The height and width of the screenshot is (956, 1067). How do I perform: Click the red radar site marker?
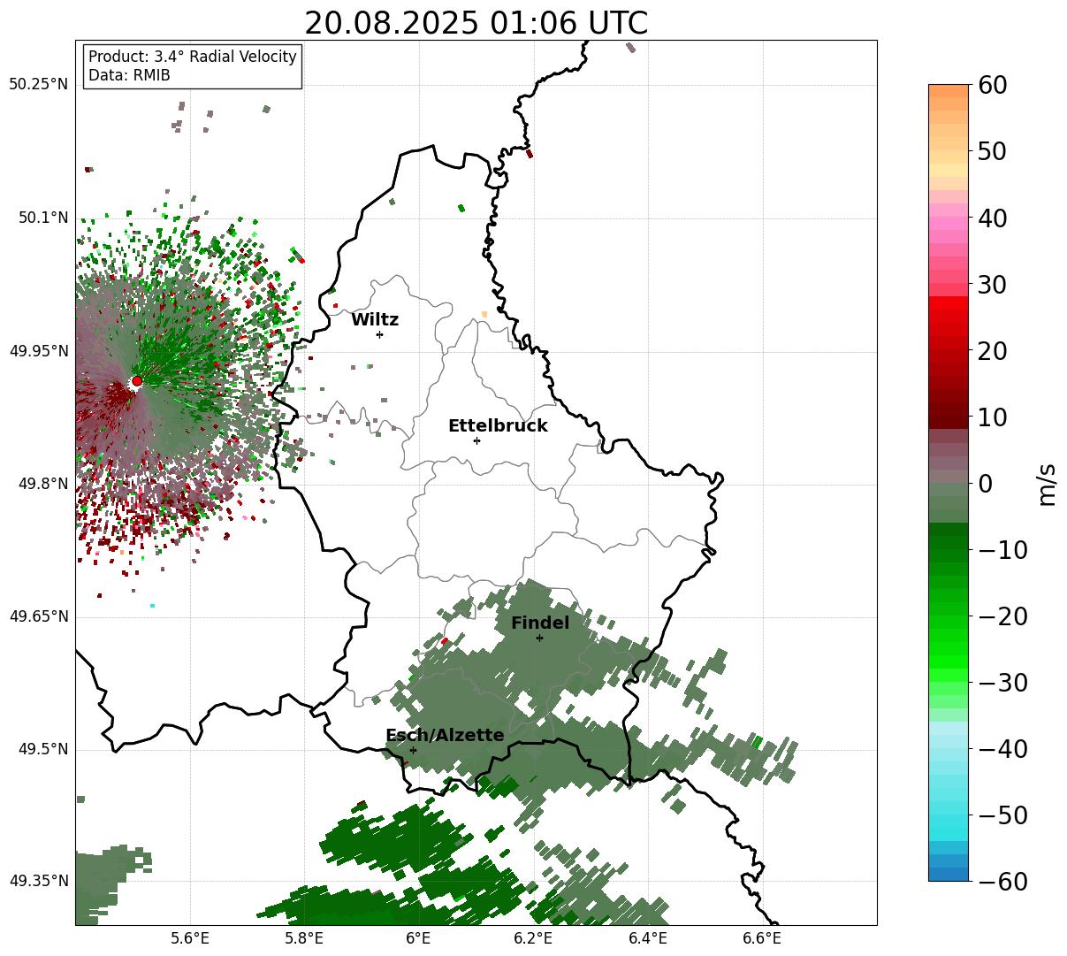pos(136,381)
